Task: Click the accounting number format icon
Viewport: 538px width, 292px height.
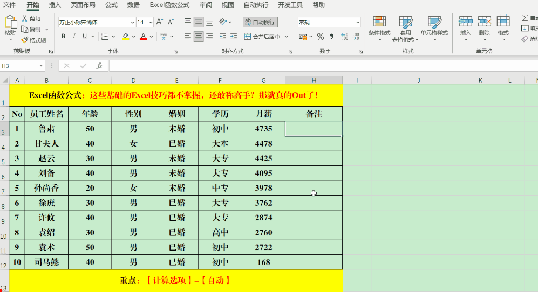Action: 303,37
